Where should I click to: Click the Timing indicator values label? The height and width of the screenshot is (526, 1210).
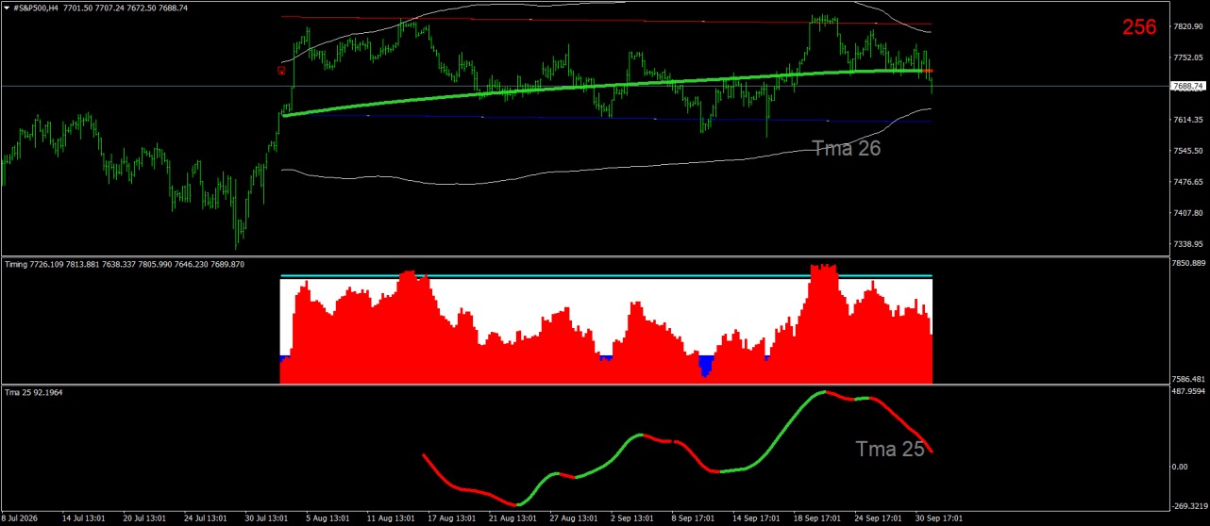click(125, 265)
